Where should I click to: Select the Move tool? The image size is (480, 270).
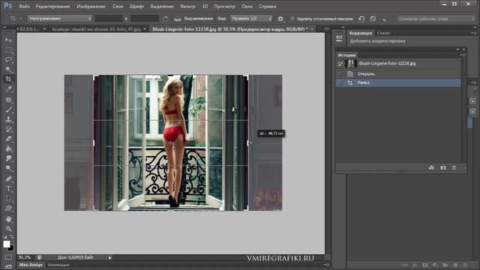pyautogui.click(x=8, y=40)
